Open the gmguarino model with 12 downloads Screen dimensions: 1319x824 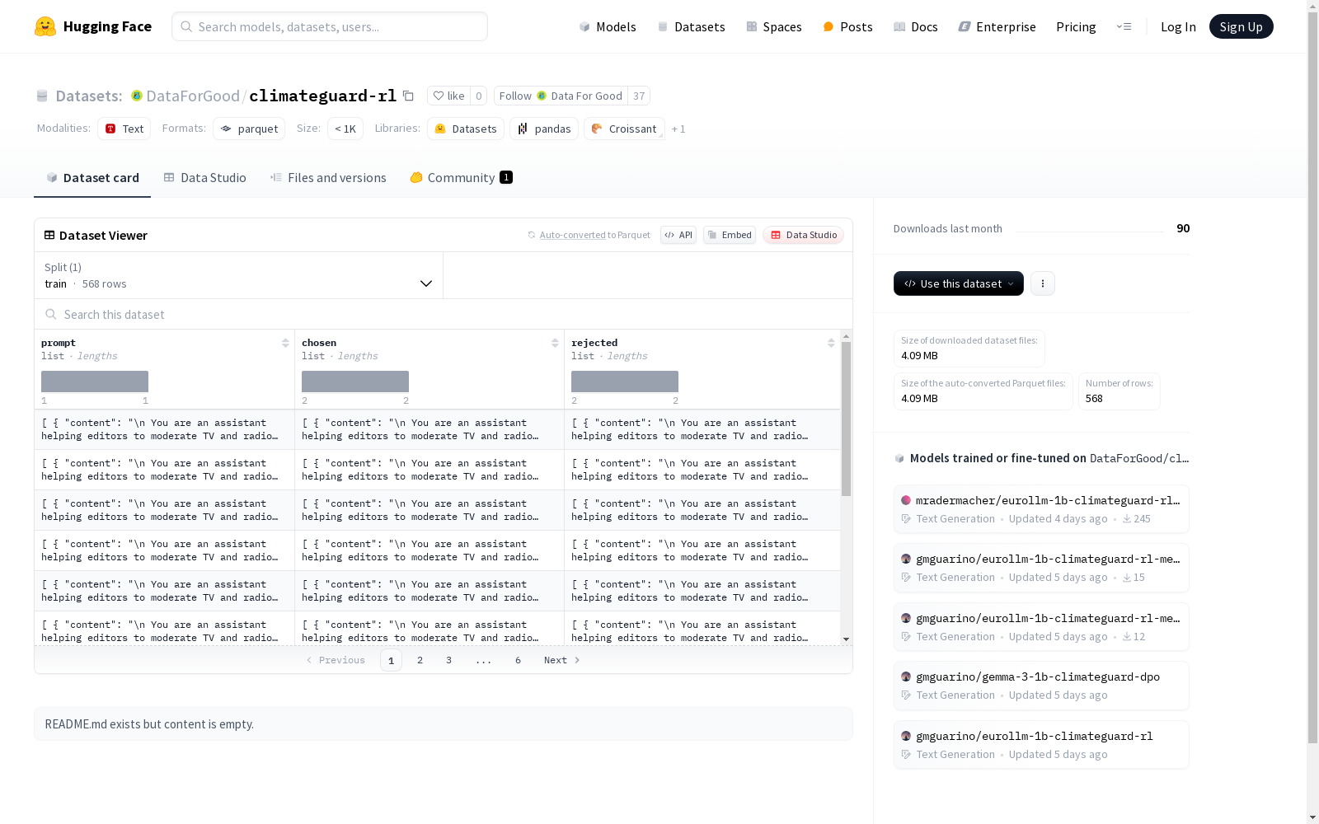pos(1041,627)
